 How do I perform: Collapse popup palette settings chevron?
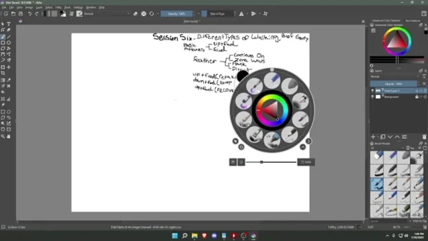pos(303,147)
